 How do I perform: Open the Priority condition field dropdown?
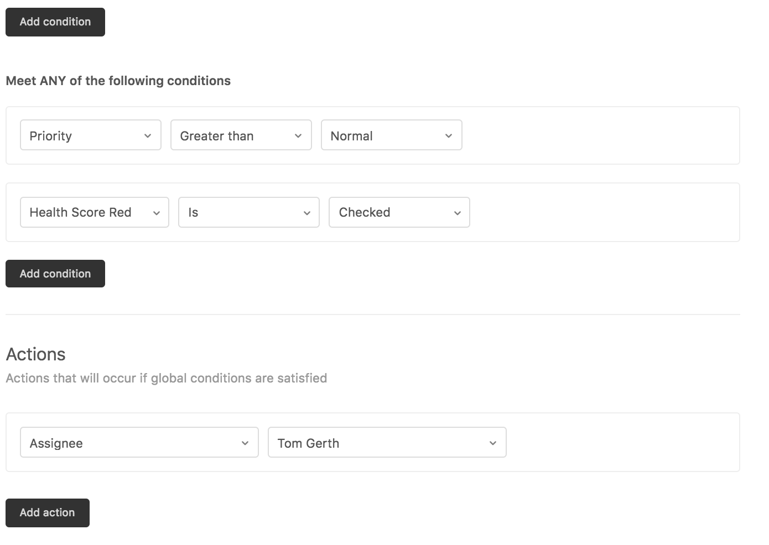[x=83, y=135]
